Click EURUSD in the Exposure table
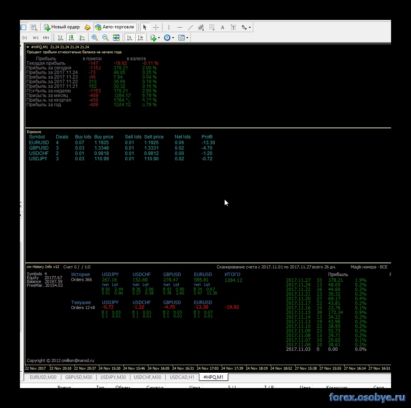411x408 pixels. click(x=39, y=143)
